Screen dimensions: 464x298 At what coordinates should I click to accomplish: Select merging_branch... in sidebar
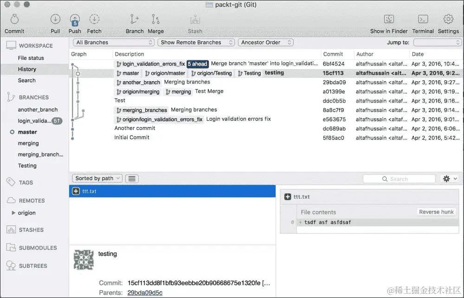(40, 155)
